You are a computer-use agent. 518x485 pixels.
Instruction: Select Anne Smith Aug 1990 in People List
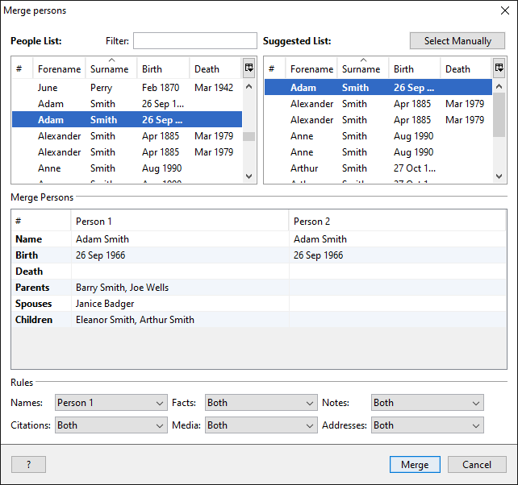pyautogui.click(x=127, y=168)
